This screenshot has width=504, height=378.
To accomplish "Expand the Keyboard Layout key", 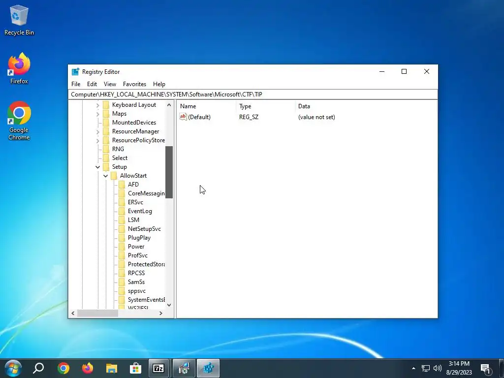I will (98, 105).
